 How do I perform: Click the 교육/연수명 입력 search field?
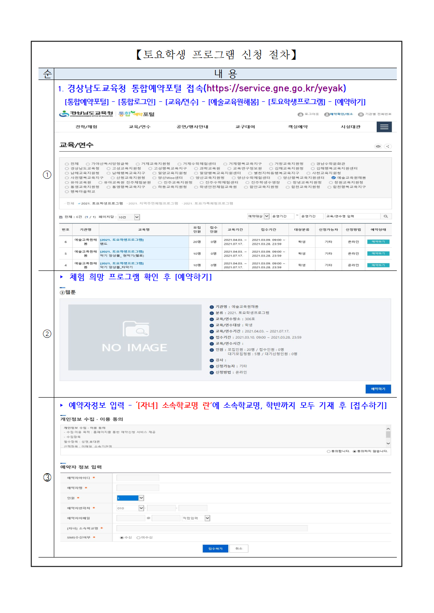353,216
